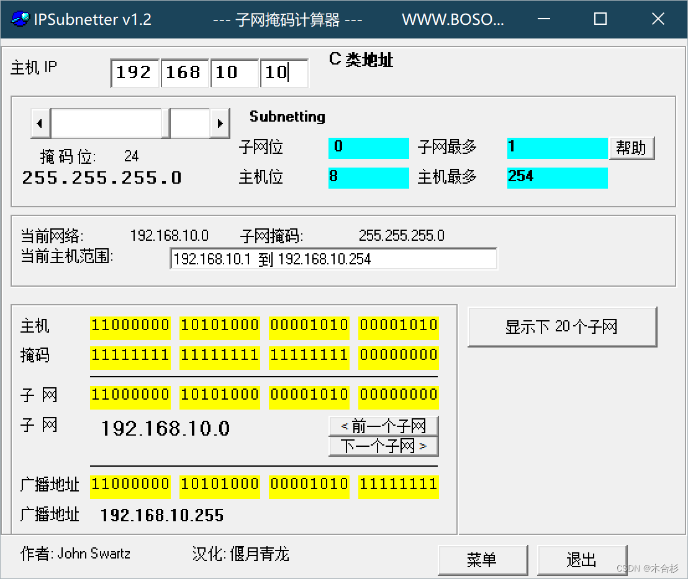Click the host range field 192.168.10.1 到 192.168.10.254
Image resolution: width=688 pixels, height=579 pixels.
pos(333,259)
